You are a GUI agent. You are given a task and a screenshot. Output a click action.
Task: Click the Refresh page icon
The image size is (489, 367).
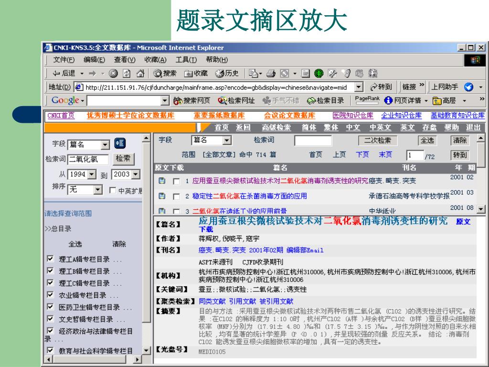click(x=127, y=74)
